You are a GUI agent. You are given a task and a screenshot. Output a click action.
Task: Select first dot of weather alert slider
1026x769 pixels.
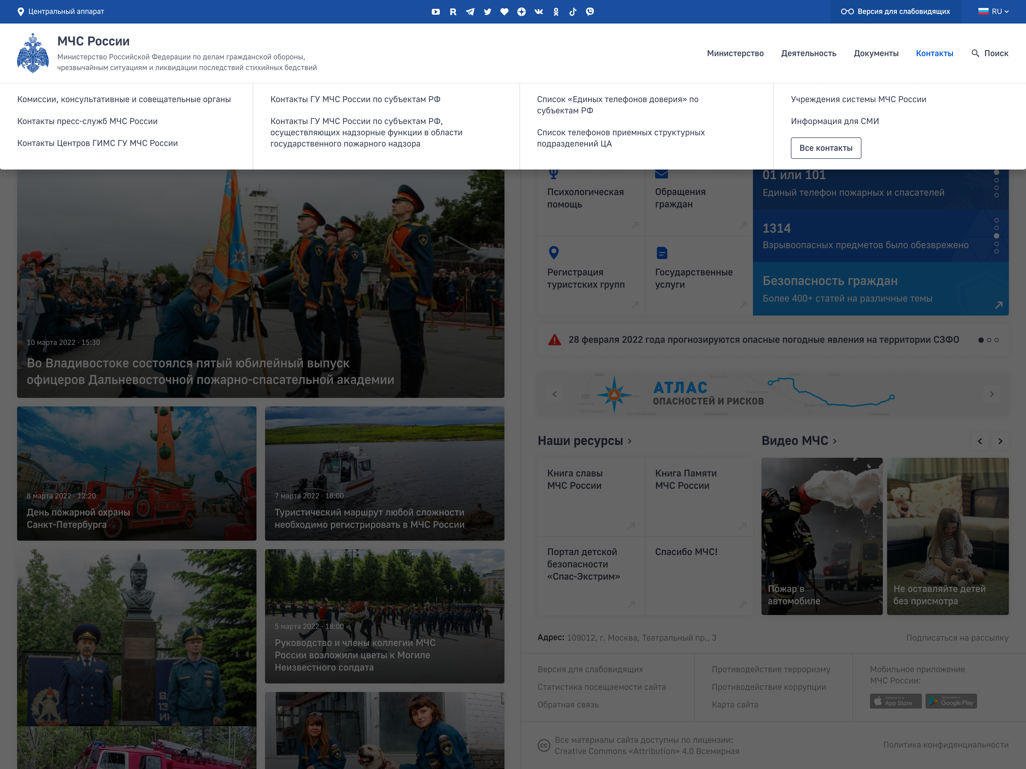[x=981, y=340]
